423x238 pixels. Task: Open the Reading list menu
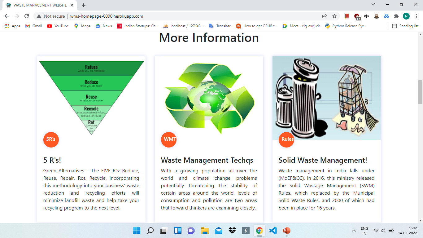(x=405, y=26)
